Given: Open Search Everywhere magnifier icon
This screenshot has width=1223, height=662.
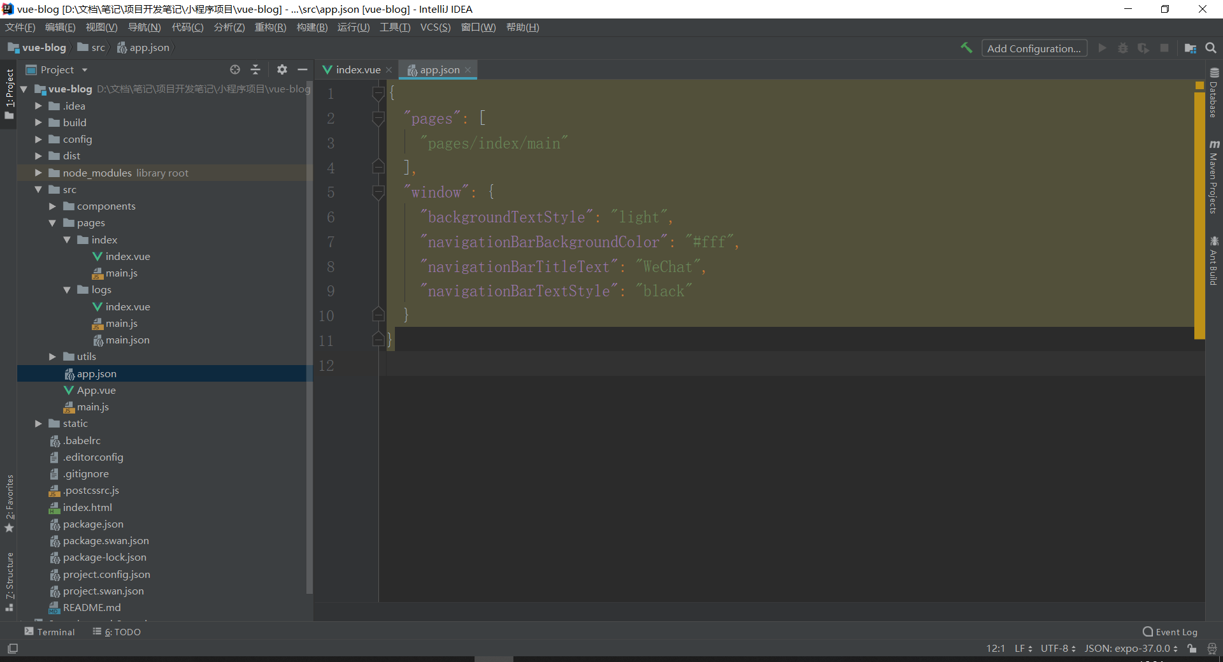Looking at the screenshot, I should [1211, 48].
